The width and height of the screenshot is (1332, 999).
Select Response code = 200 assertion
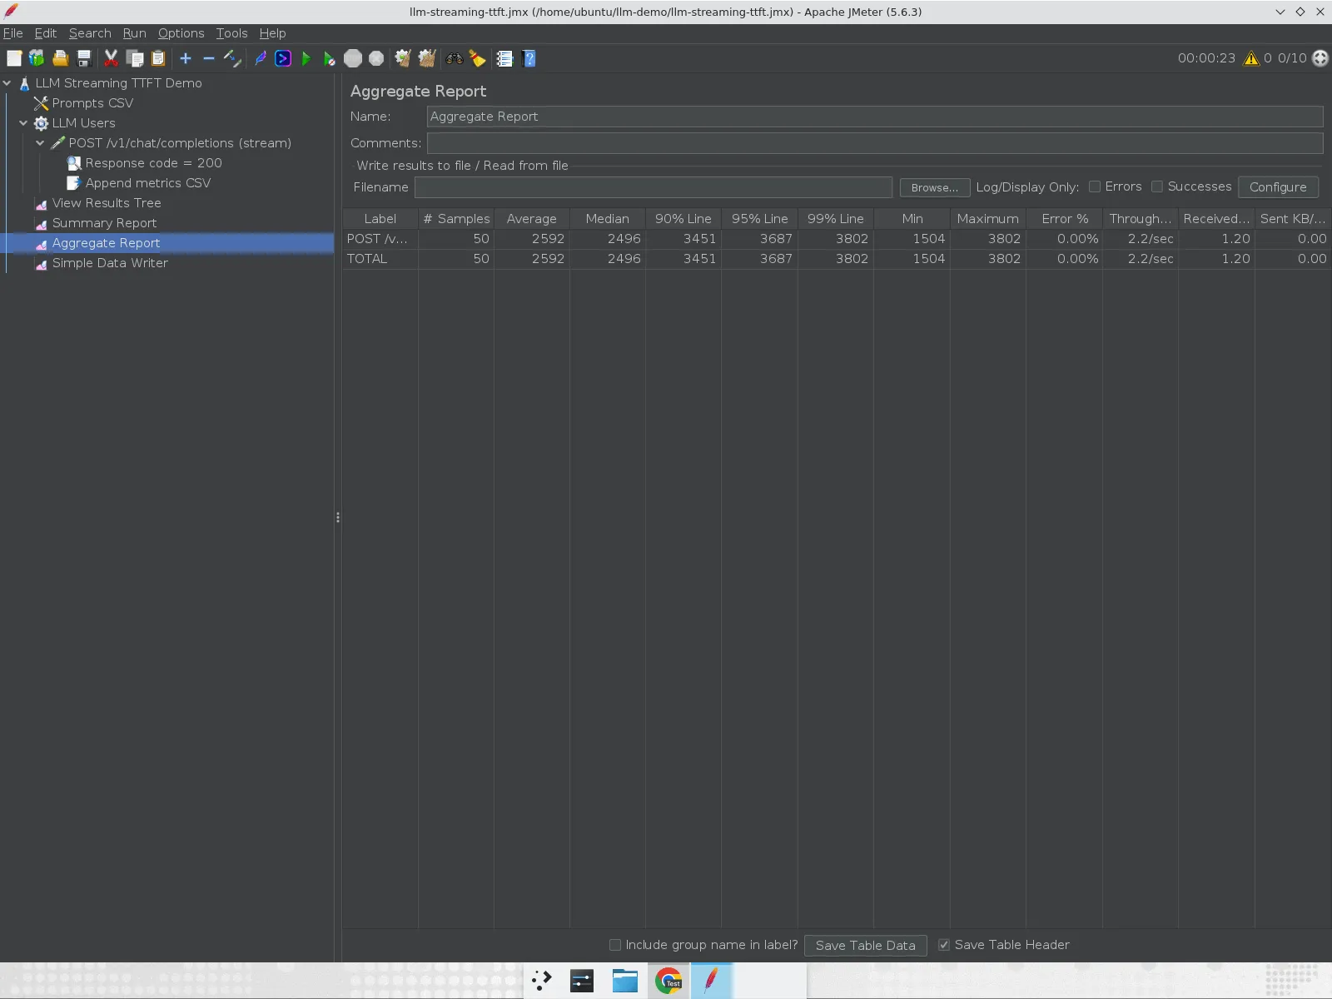pyautogui.click(x=153, y=163)
